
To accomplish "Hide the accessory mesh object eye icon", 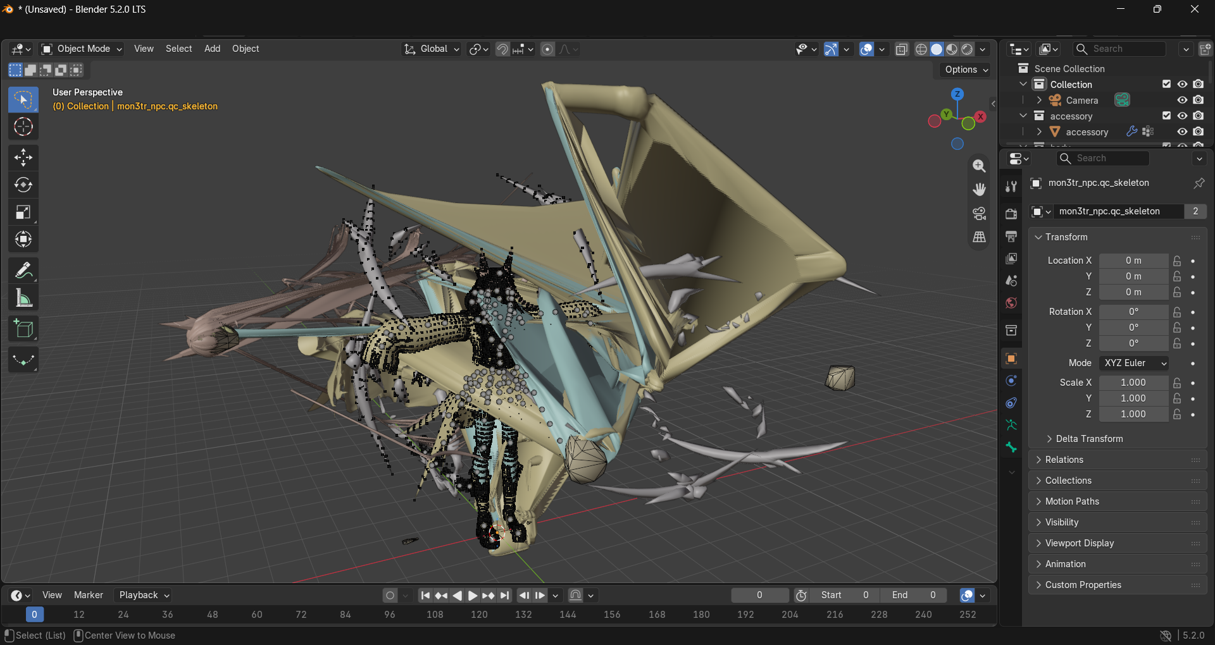I will tap(1182, 132).
